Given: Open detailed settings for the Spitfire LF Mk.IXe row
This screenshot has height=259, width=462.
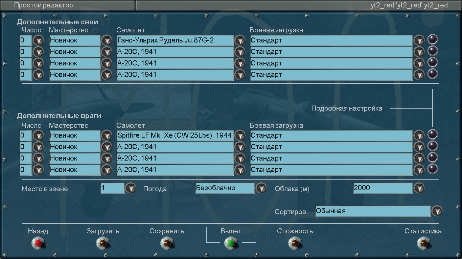Looking at the screenshot, I should (433, 135).
